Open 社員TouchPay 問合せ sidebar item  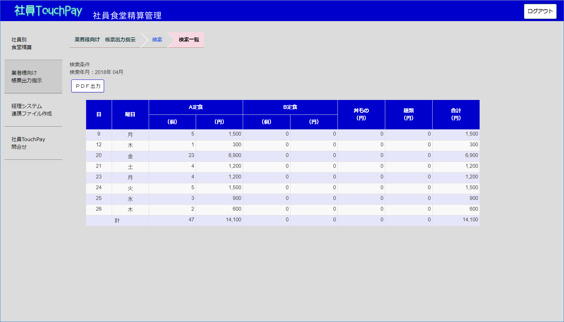pyautogui.click(x=33, y=143)
